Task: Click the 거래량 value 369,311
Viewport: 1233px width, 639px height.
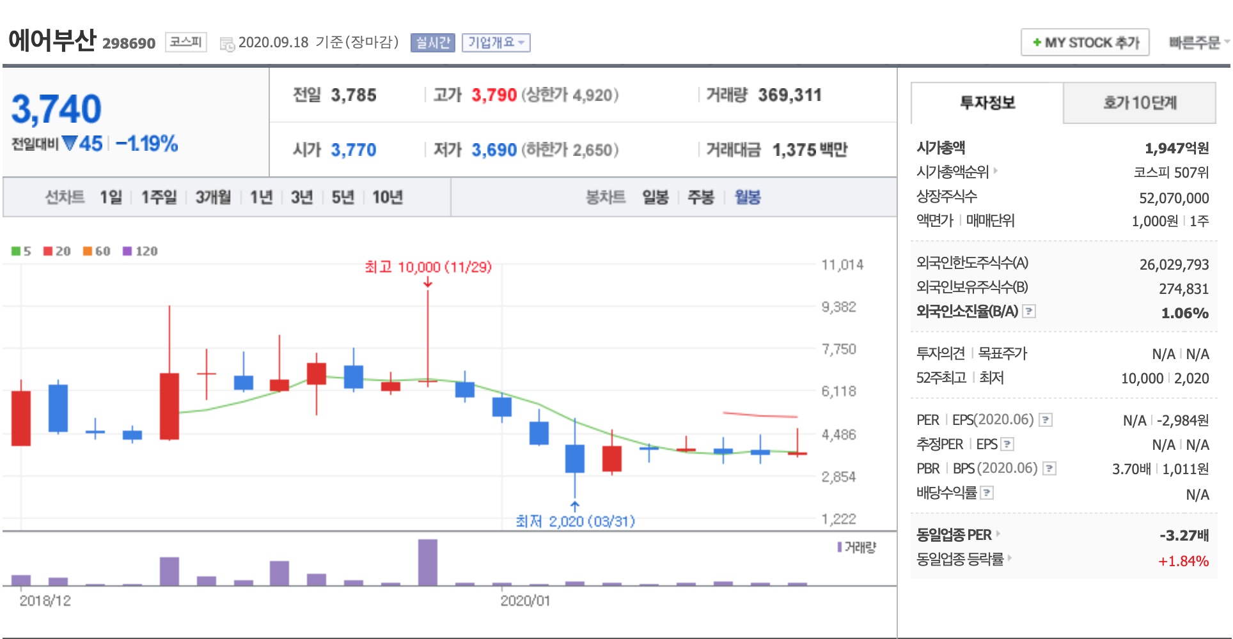Action: pyautogui.click(x=790, y=95)
